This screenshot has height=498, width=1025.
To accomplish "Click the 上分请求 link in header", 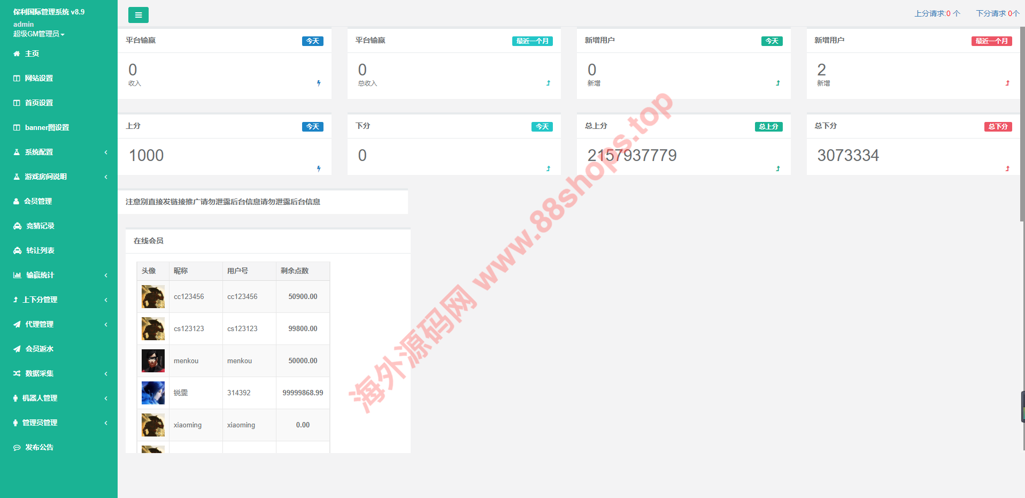I will pos(937,13).
